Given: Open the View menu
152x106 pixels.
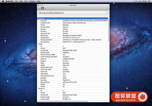Looking at the screenshot, I should point(26,1).
